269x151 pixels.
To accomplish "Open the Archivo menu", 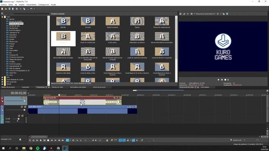I will [x=4, y=5].
